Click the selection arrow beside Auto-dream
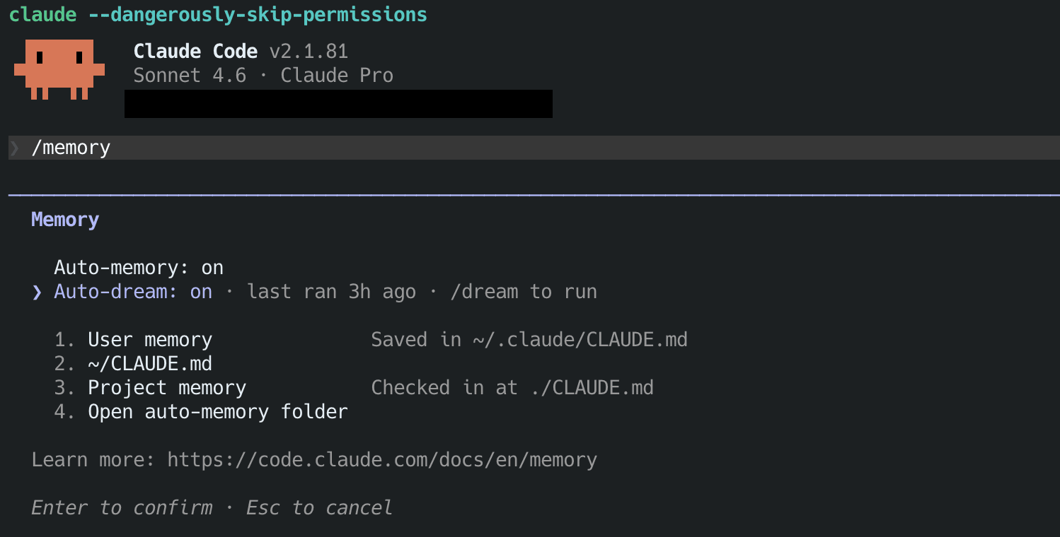Image resolution: width=1060 pixels, height=537 pixels. click(37, 292)
